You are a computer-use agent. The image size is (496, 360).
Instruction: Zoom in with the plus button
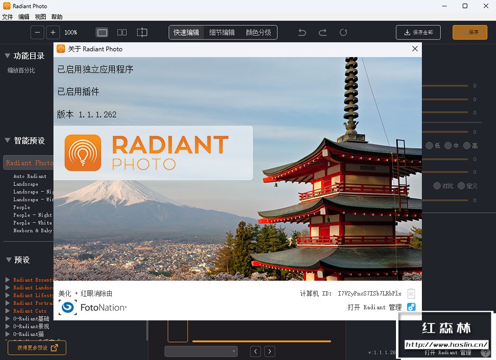click(53, 33)
